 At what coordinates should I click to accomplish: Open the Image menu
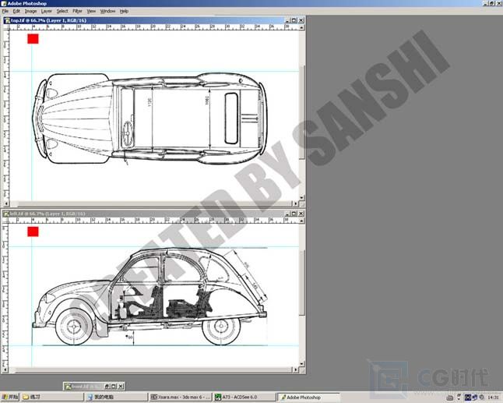(x=31, y=11)
